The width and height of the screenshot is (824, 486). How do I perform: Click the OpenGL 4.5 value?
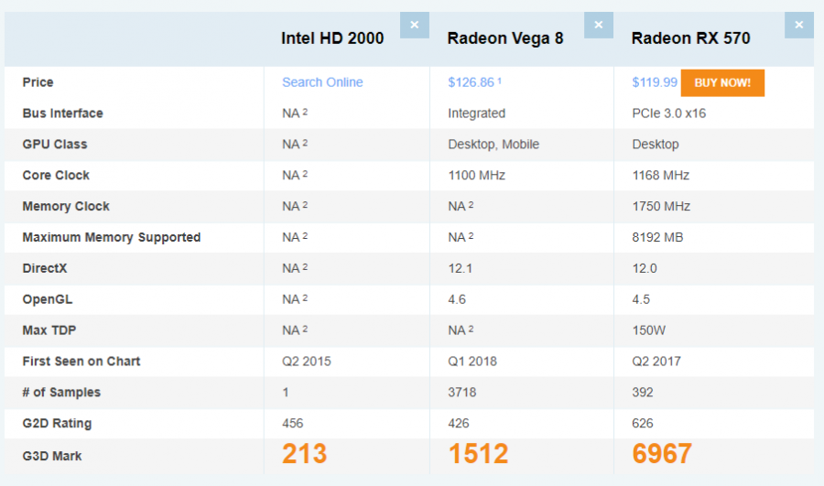coord(641,299)
